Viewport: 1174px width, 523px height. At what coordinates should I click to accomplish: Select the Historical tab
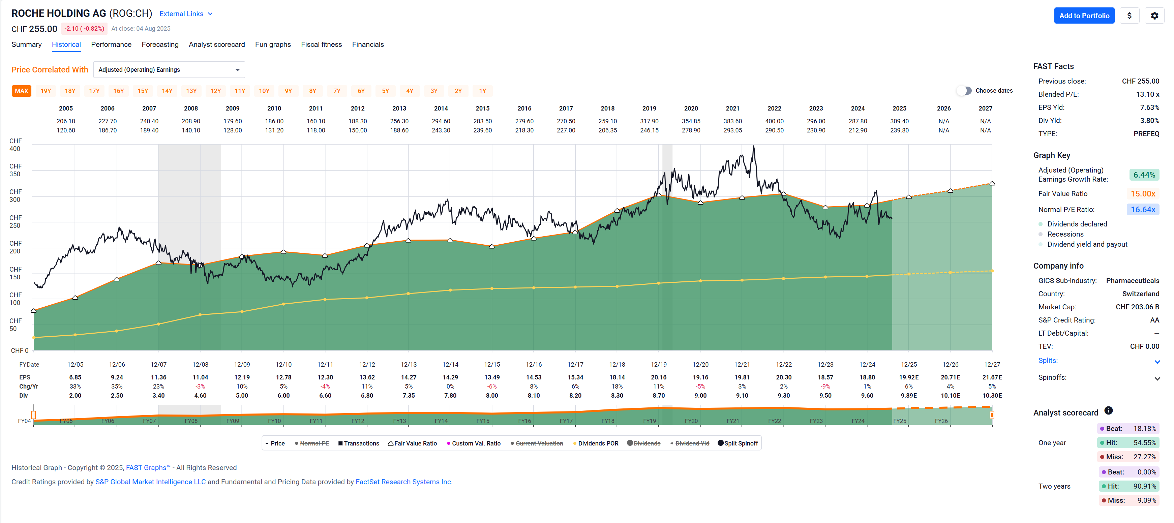click(66, 44)
